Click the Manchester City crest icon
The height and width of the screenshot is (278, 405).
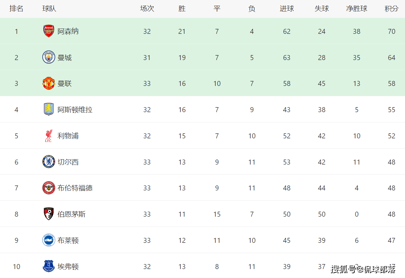pyautogui.click(x=49, y=57)
